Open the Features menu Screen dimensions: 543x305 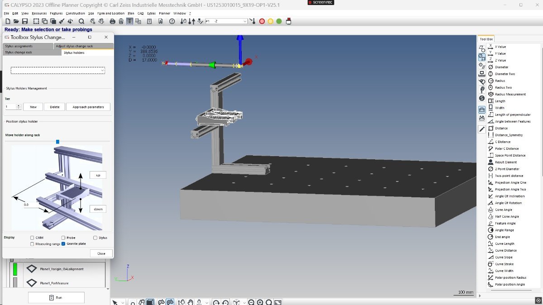point(56,13)
